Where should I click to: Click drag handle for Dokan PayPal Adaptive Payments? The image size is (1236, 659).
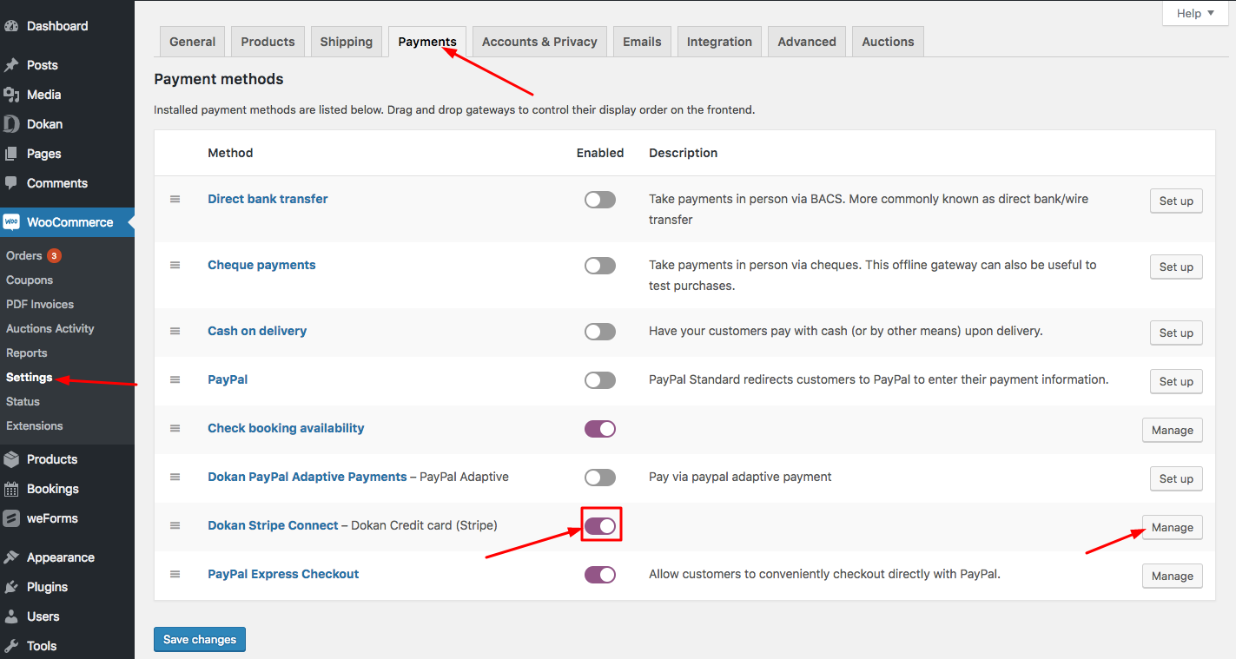(175, 477)
